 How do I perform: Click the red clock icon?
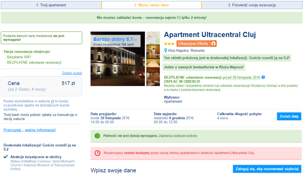[x=97, y=153]
